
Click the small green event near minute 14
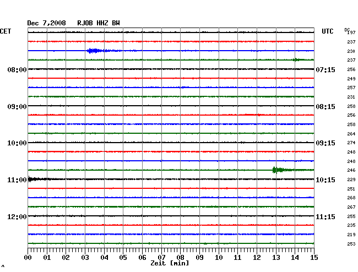point(296,60)
